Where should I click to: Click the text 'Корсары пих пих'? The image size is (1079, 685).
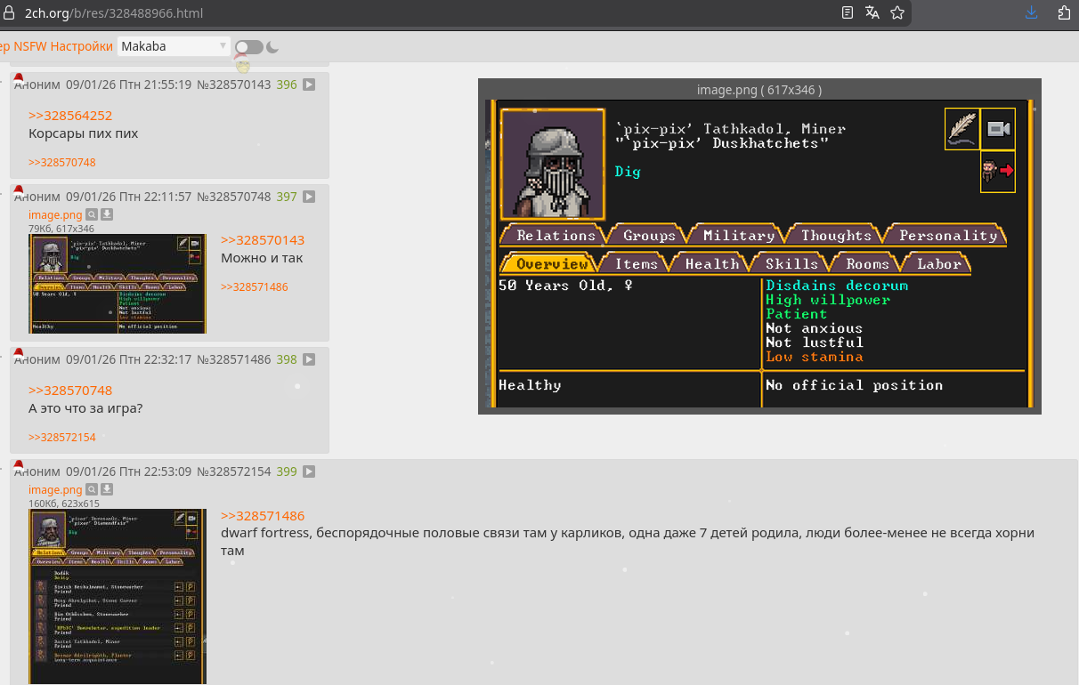coord(84,133)
